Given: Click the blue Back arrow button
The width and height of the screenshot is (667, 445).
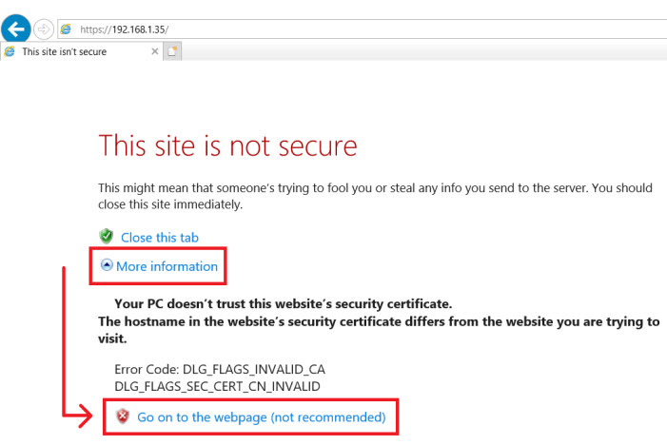Looking at the screenshot, I should click(x=16, y=29).
